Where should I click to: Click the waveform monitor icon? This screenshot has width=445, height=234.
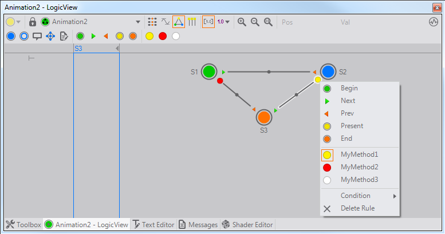point(434,22)
